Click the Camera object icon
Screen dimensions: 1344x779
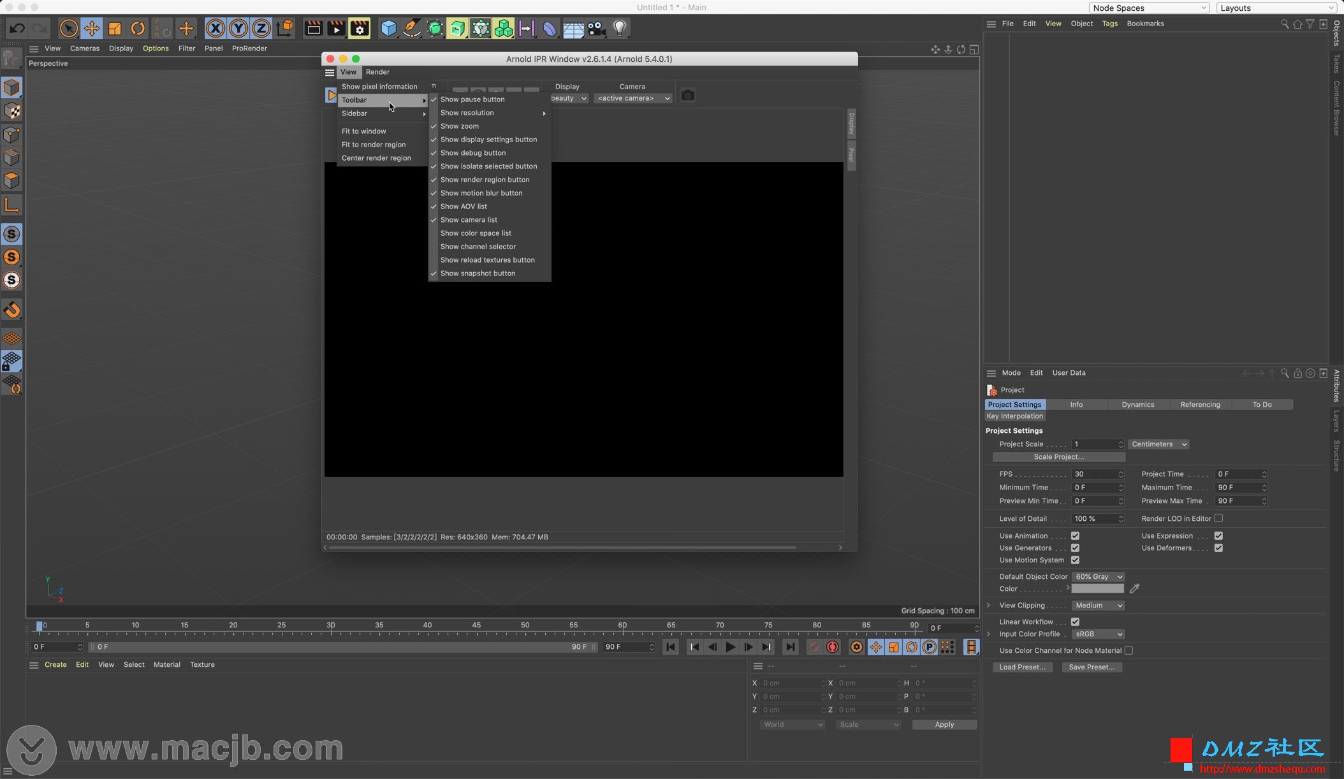(x=596, y=28)
